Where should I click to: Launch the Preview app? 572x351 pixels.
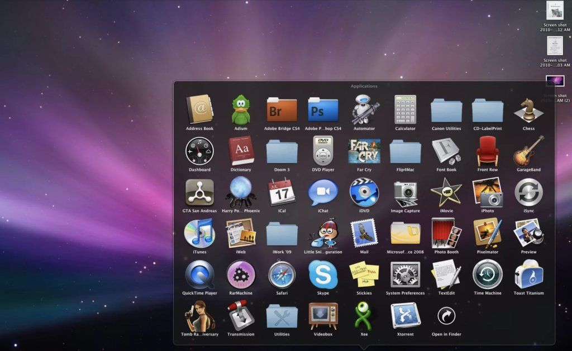[528, 233]
